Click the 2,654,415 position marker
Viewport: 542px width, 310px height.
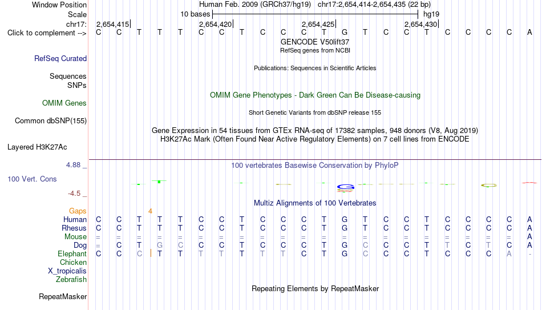(113, 24)
